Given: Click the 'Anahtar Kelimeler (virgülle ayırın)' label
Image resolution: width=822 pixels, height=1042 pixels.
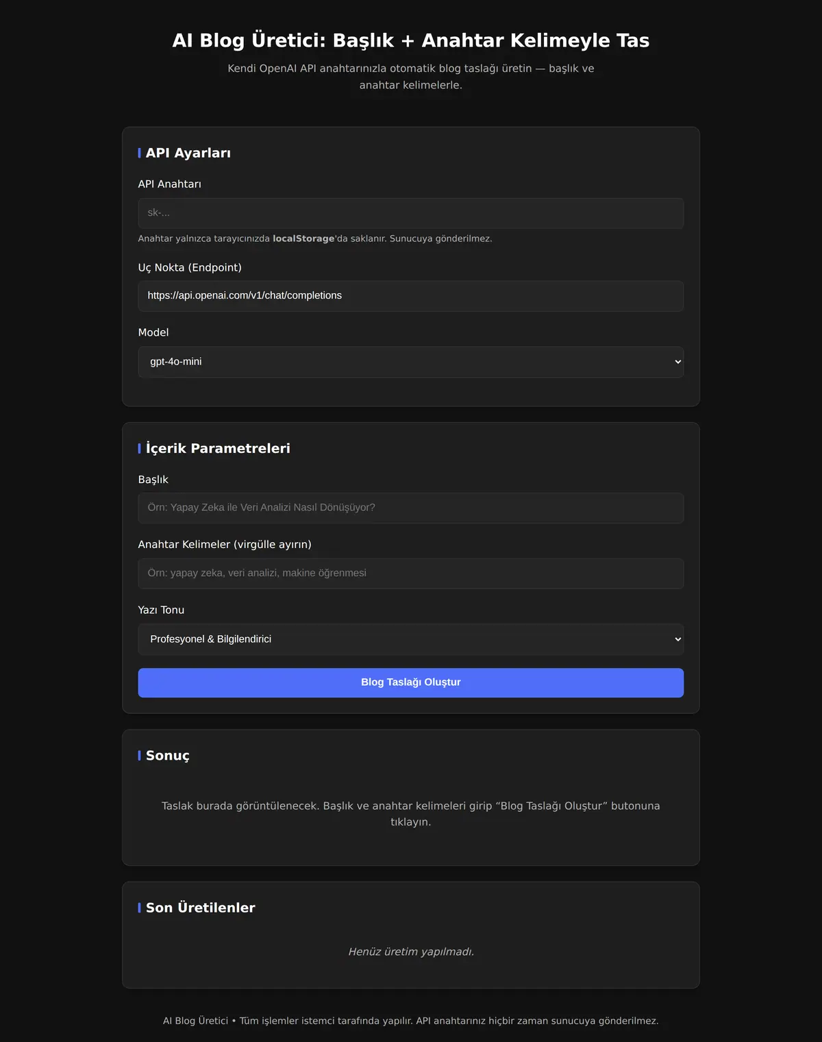Looking at the screenshot, I should (225, 545).
